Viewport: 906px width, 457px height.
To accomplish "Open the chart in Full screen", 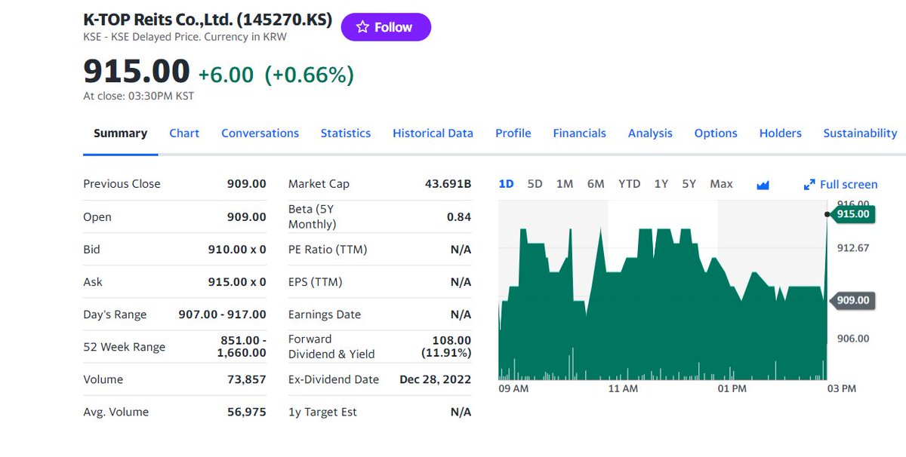I will [840, 185].
